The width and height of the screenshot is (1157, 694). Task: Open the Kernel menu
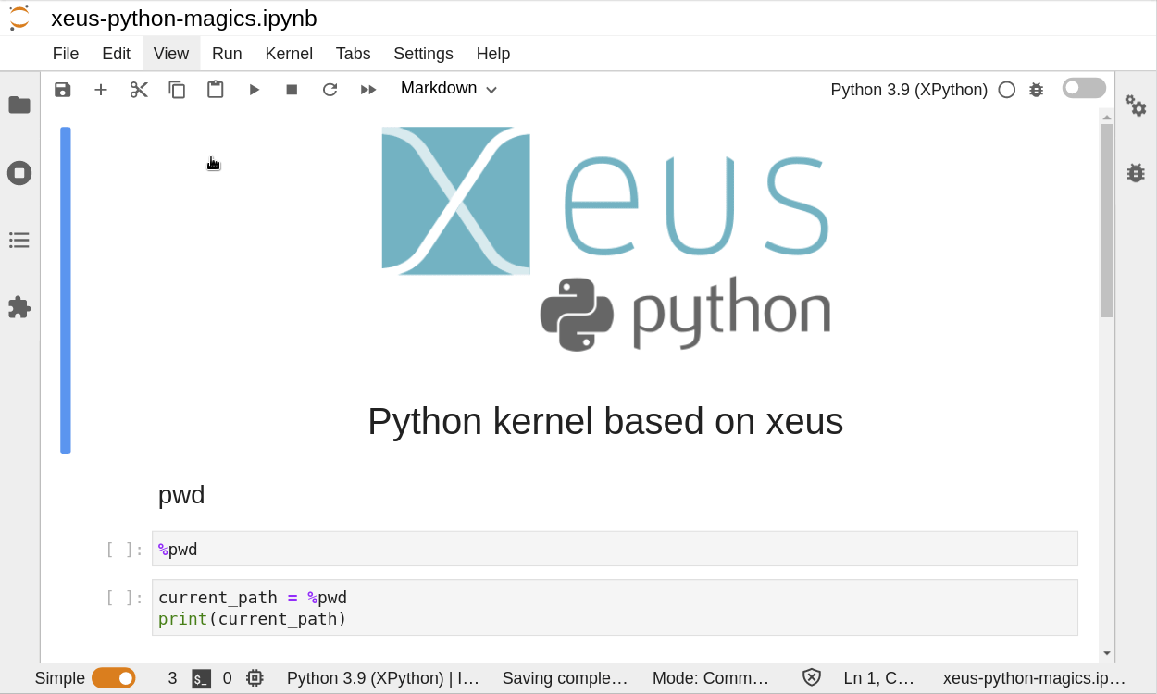pos(289,54)
